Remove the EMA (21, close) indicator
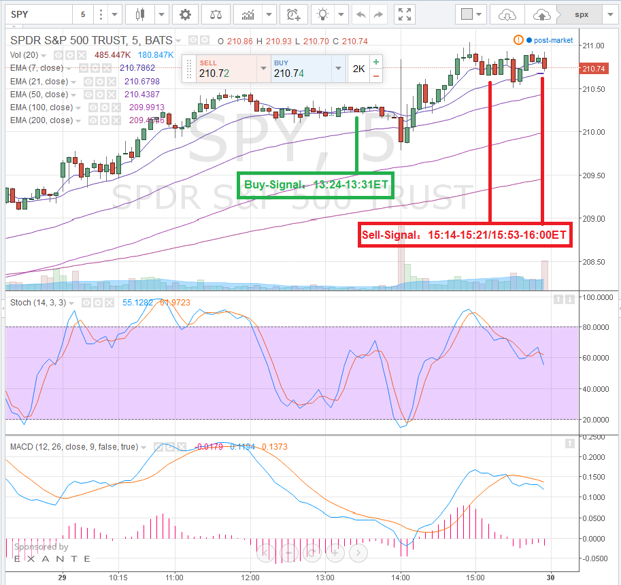 pos(112,82)
